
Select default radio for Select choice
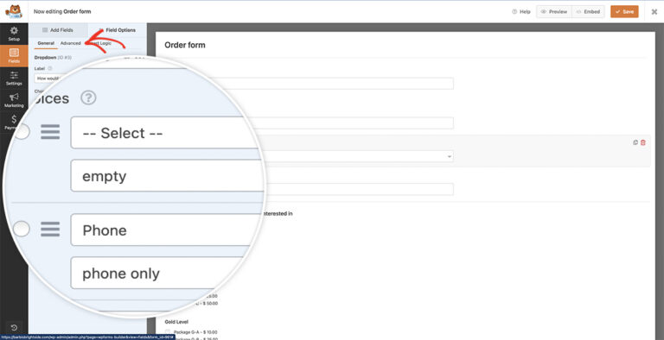22,131
